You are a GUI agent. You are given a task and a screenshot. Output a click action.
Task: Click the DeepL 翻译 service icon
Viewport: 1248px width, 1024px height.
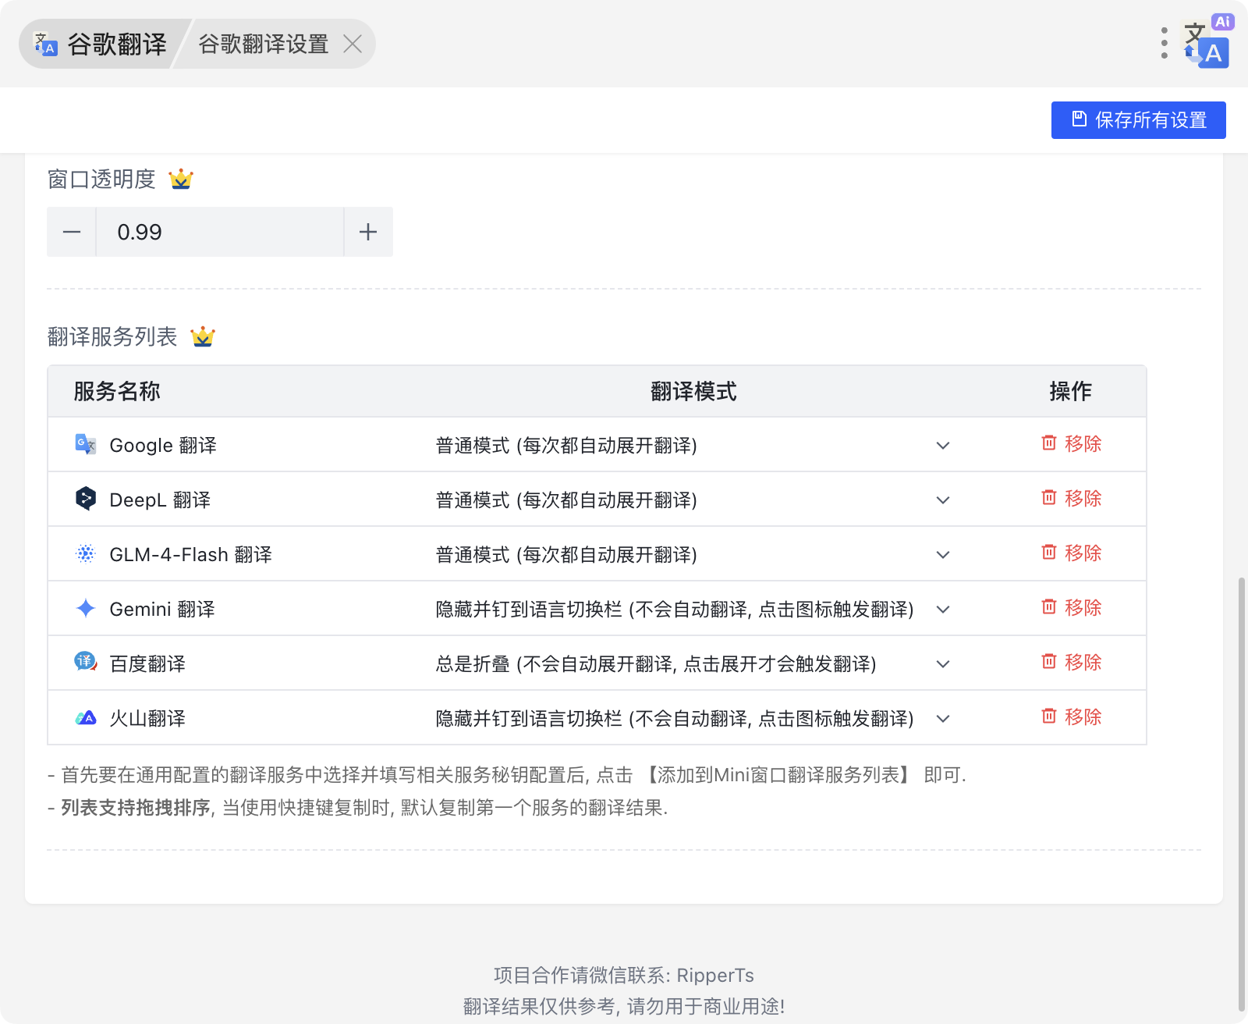click(85, 499)
